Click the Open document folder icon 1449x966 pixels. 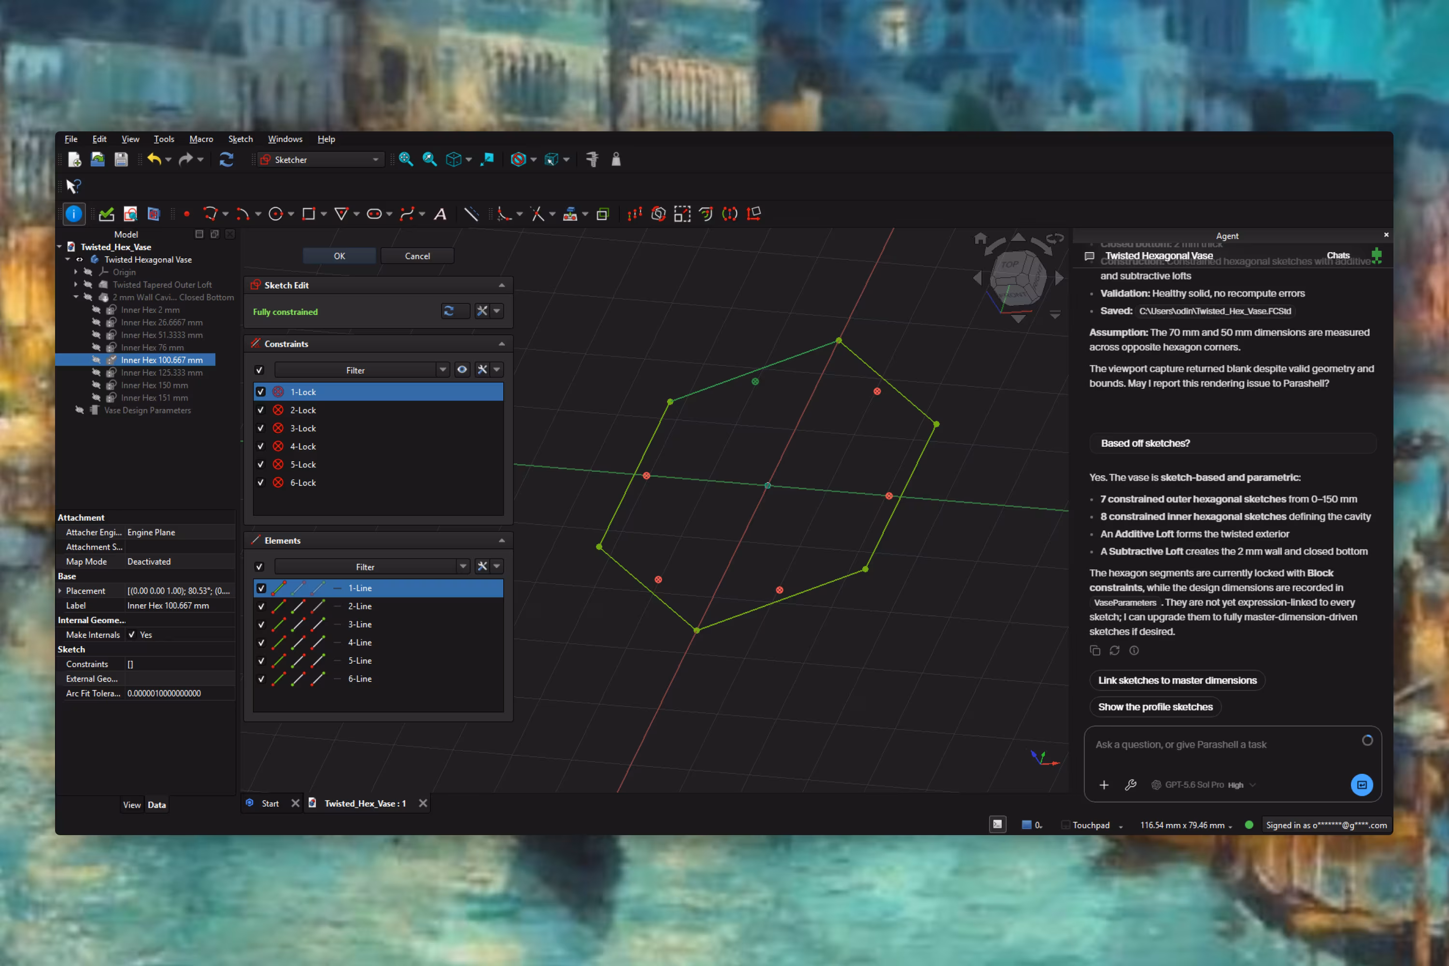click(x=98, y=159)
